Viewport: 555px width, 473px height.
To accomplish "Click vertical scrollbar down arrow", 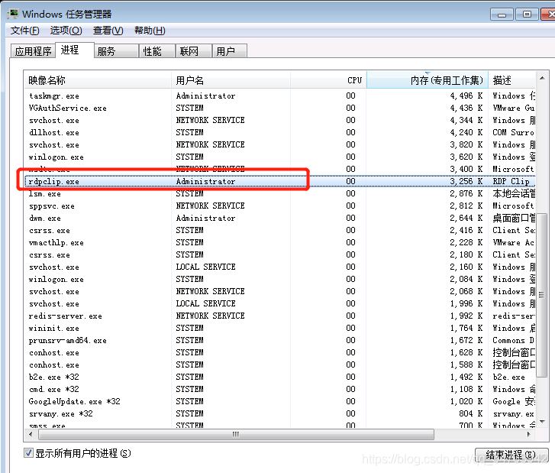I will click(x=542, y=421).
